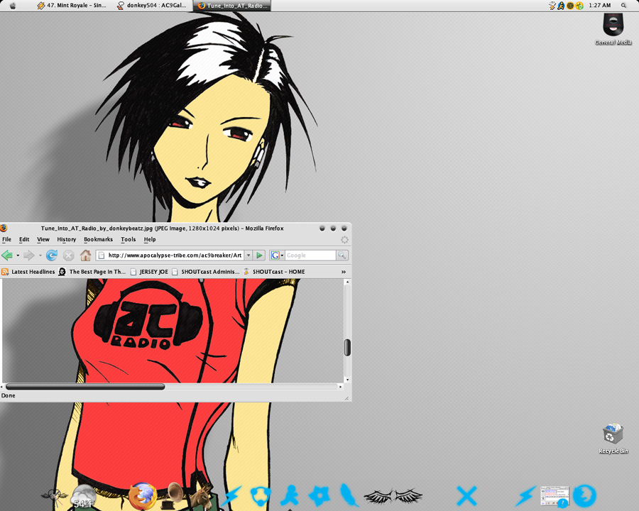This screenshot has height=511, width=639.
Task: Open the Recycle Bin desktop icon
Action: click(613, 439)
